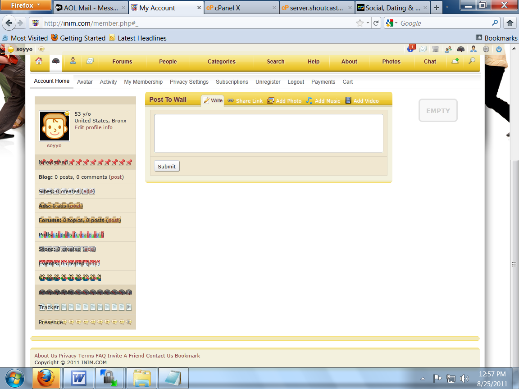Open notifications icon with red badge

tap(411, 49)
